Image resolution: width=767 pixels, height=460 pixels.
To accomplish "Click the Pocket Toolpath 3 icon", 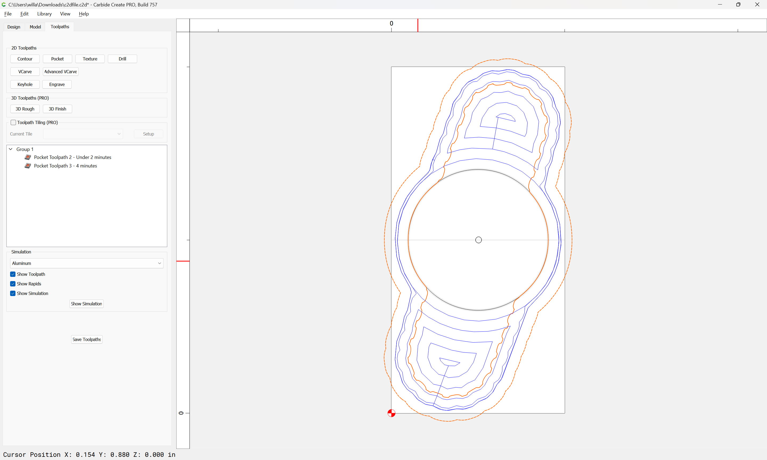I will tap(28, 166).
